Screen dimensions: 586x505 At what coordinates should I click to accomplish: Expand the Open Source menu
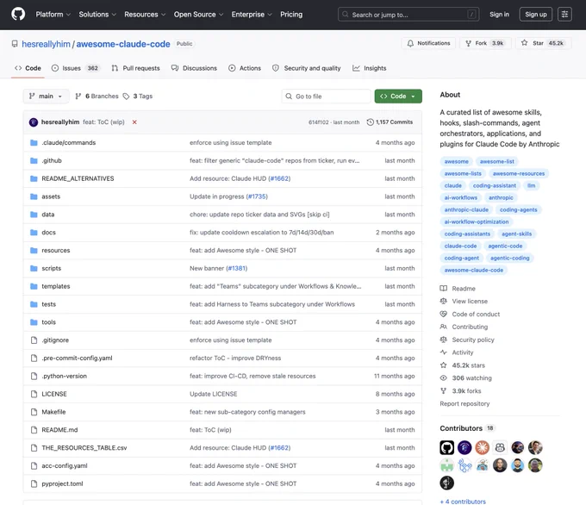[x=198, y=14]
